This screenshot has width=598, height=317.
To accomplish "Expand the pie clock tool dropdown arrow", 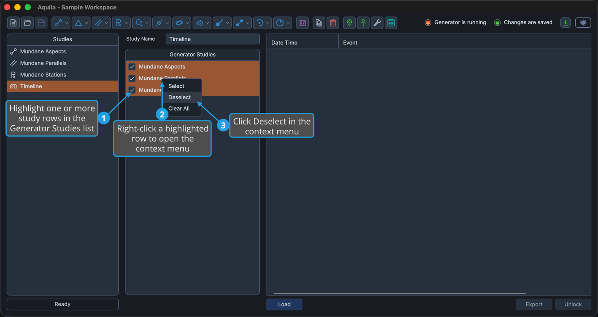I will (x=288, y=23).
